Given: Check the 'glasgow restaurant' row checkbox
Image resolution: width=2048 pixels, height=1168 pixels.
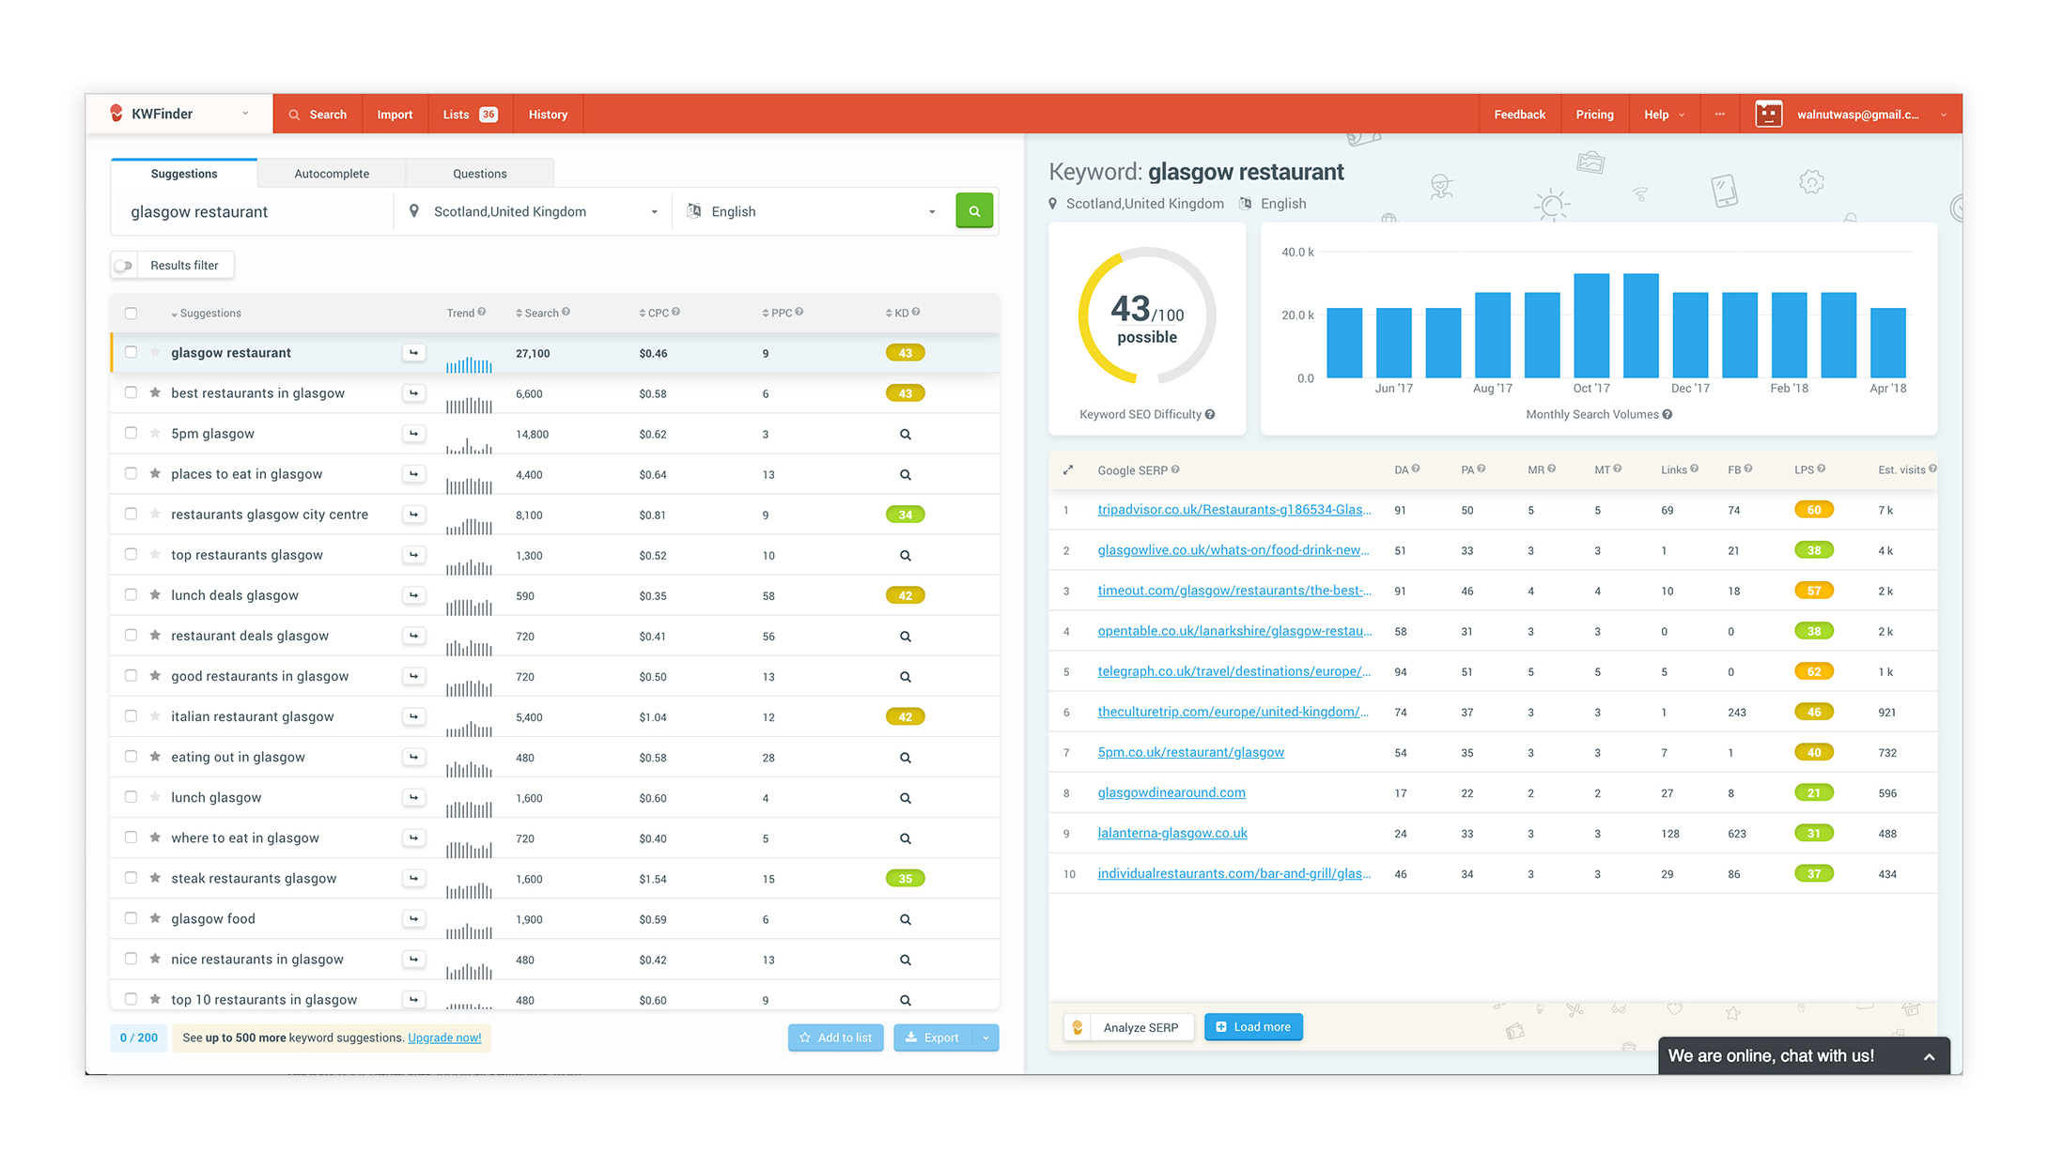Looking at the screenshot, I should (x=132, y=352).
